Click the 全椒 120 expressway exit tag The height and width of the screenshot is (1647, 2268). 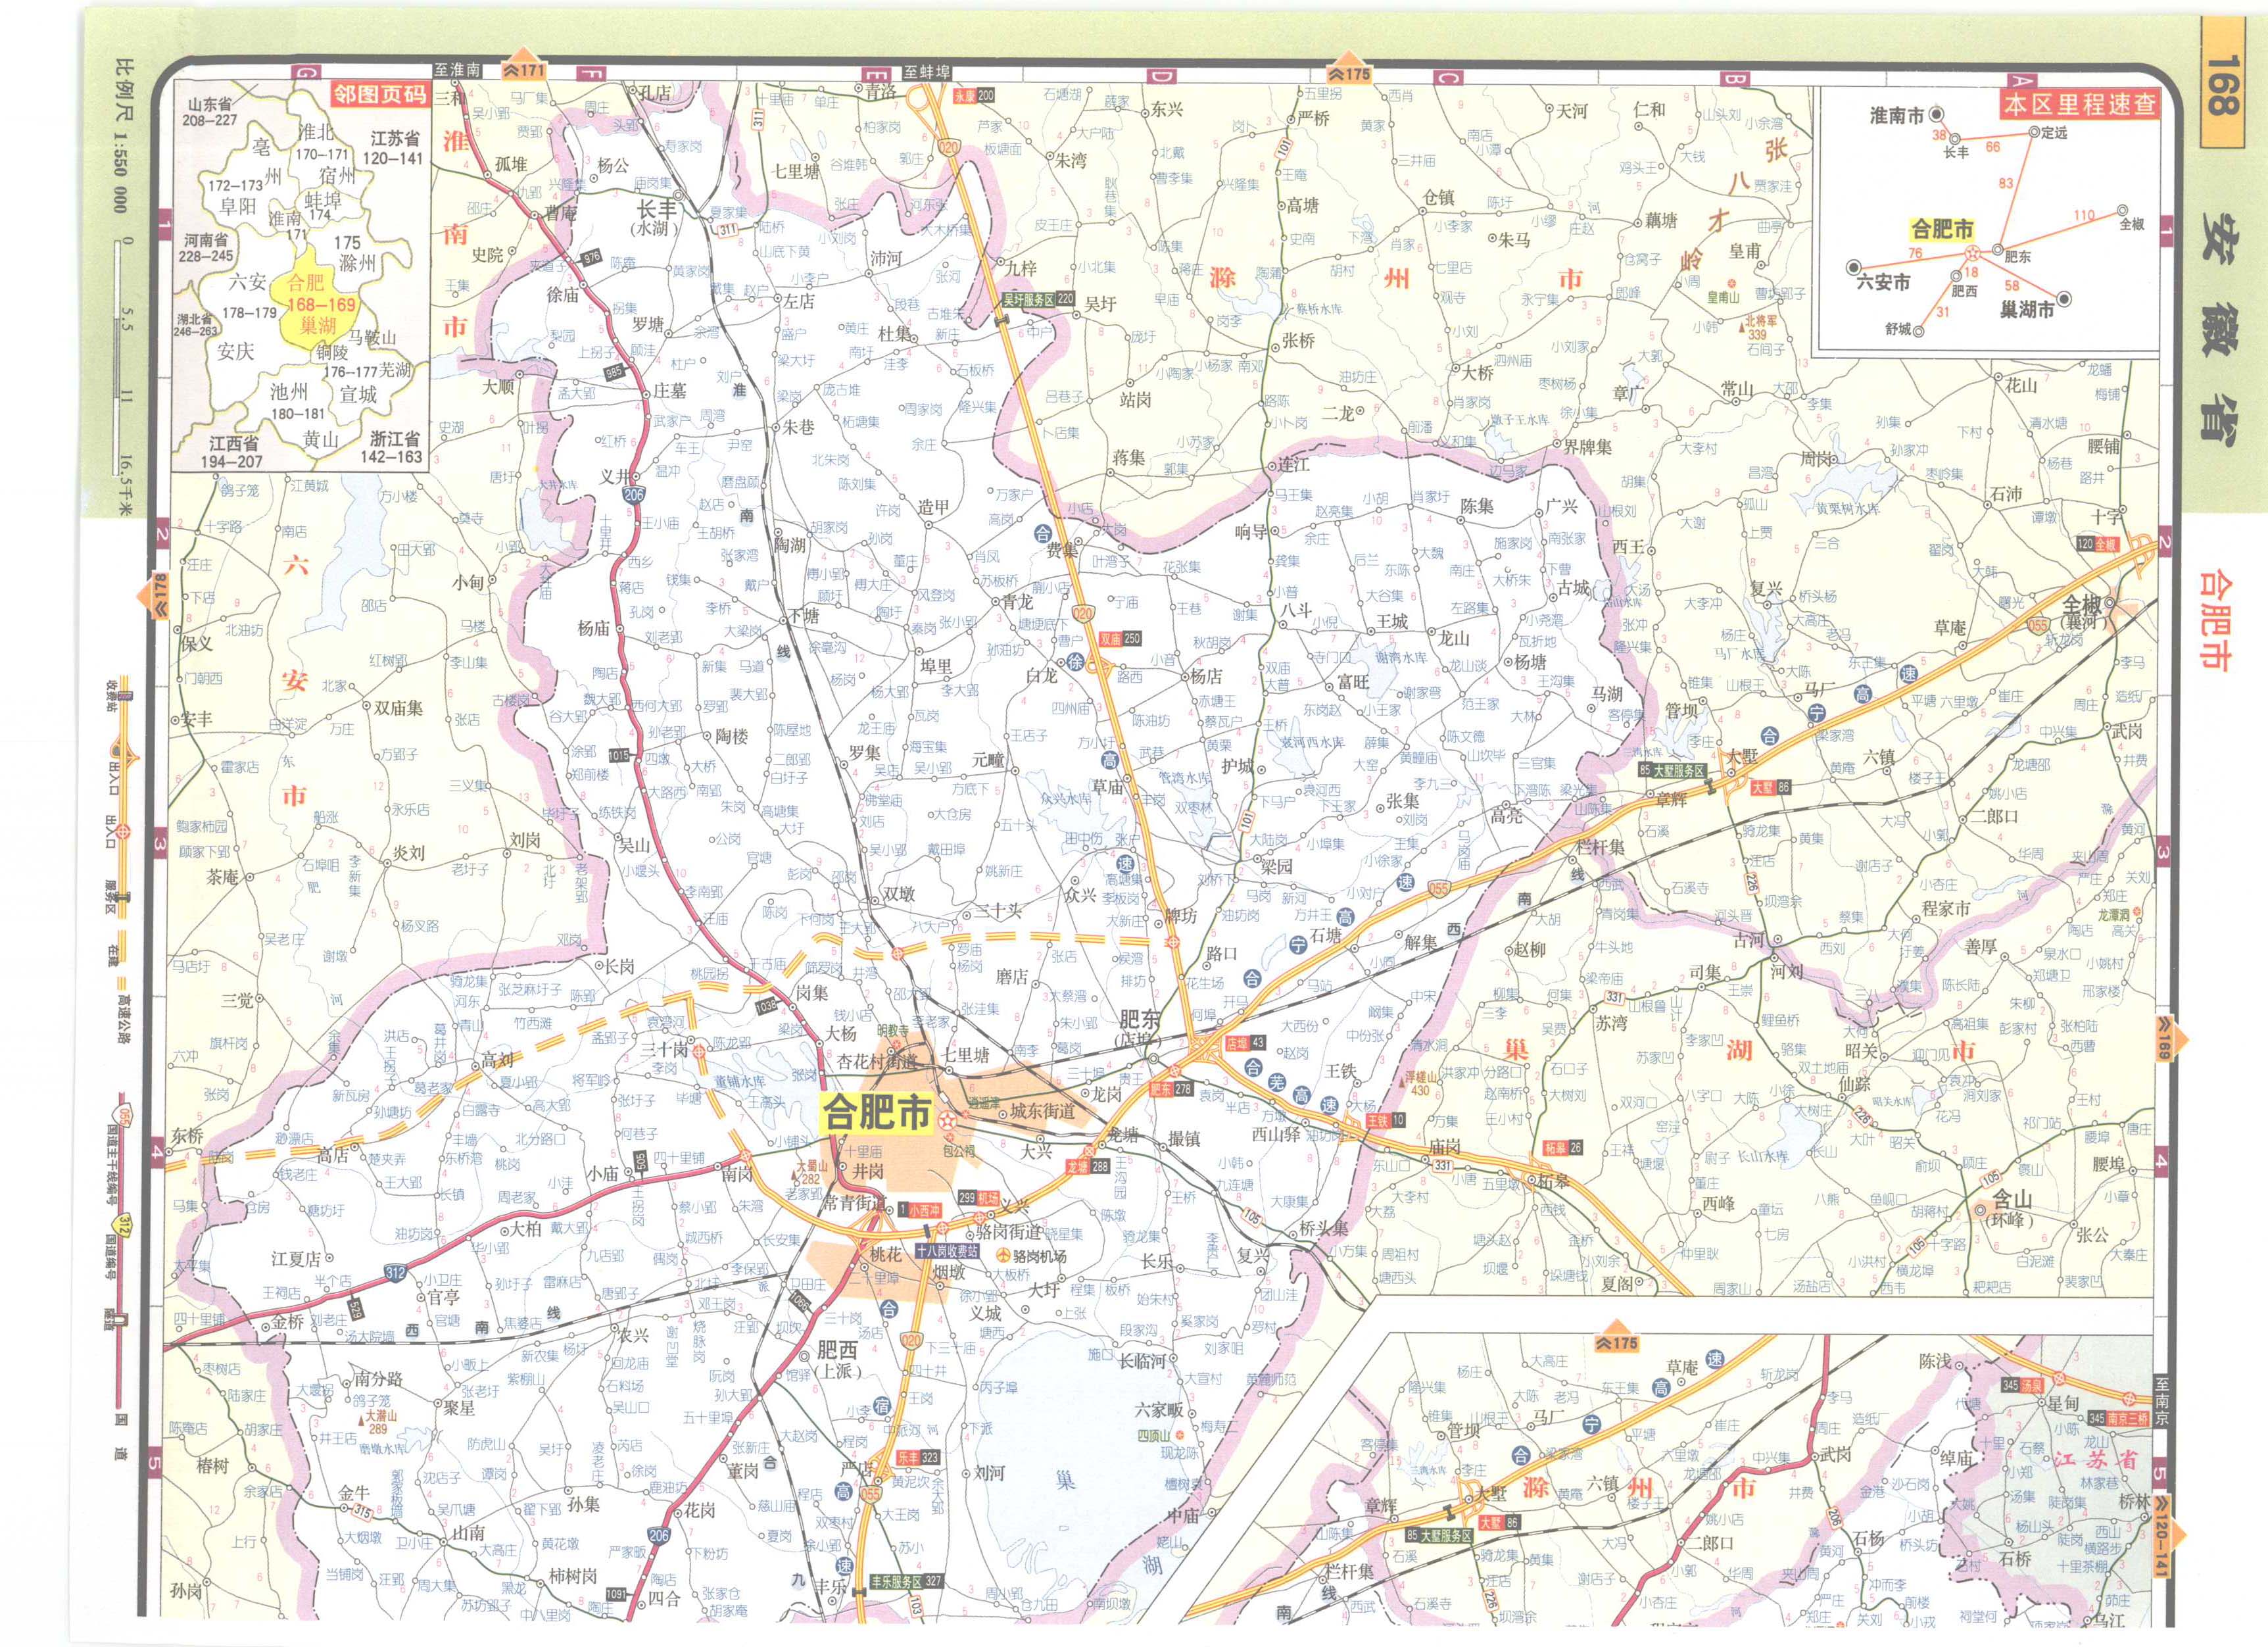point(2099,544)
